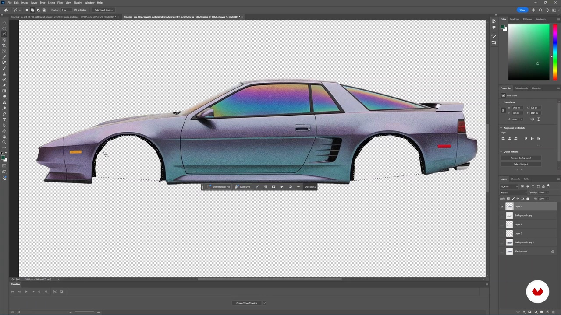Choose the Zoom tool

pos(4,142)
